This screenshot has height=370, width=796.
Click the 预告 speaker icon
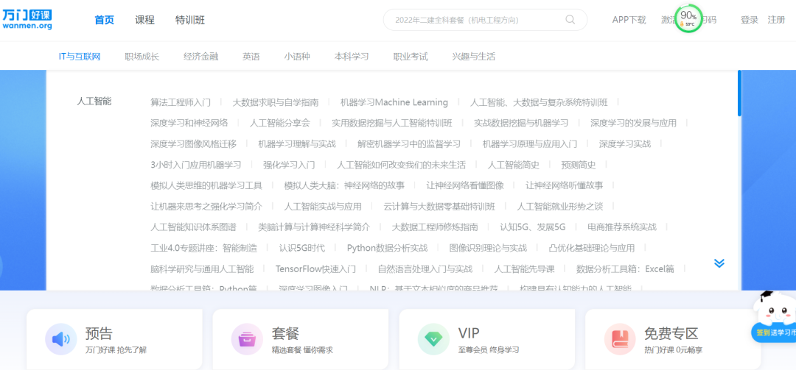tap(61, 339)
